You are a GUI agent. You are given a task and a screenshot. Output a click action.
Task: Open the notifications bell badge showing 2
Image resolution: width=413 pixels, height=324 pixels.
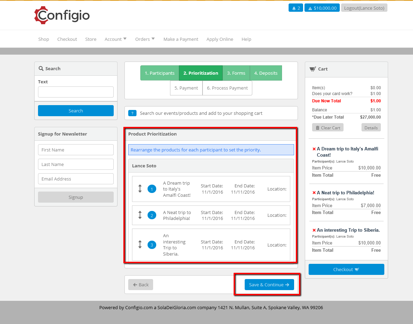tap(296, 8)
